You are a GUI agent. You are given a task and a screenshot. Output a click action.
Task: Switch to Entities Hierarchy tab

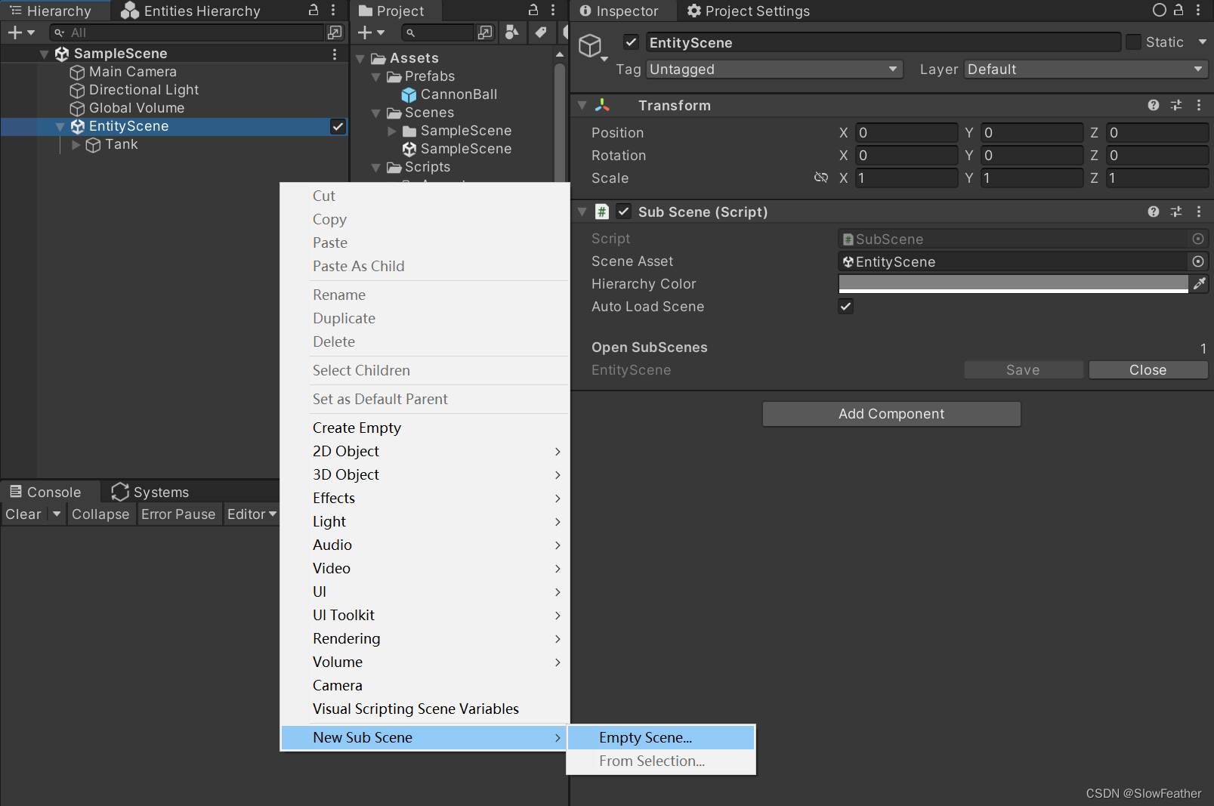click(191, 11)
